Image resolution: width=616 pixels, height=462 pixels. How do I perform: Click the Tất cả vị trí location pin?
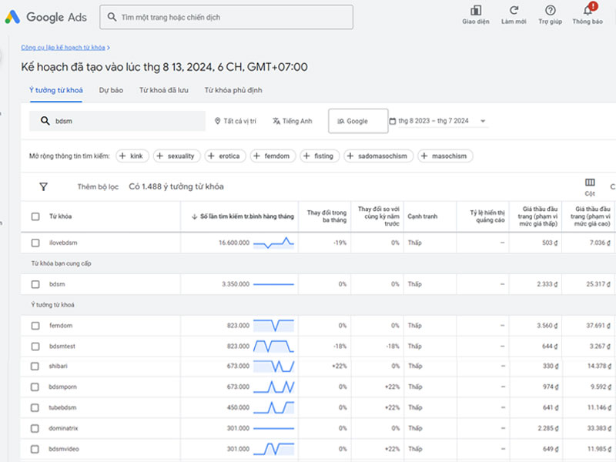(218, 121)
